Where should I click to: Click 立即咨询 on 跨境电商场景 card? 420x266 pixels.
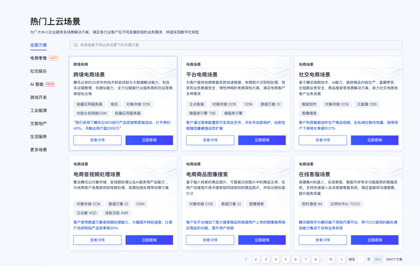point(149,140)
